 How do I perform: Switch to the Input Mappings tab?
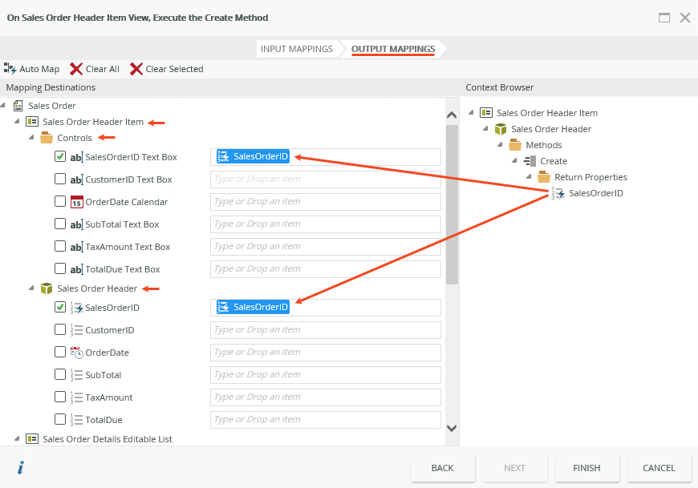tap(296, 49)
